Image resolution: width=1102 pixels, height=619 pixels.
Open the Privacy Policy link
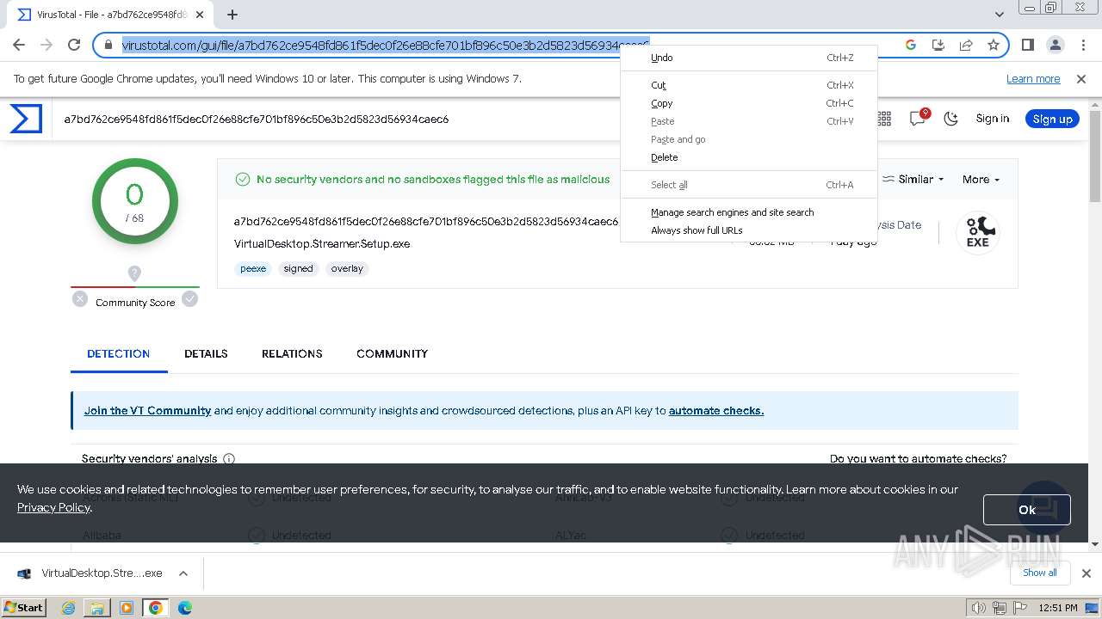pos(53,507)
